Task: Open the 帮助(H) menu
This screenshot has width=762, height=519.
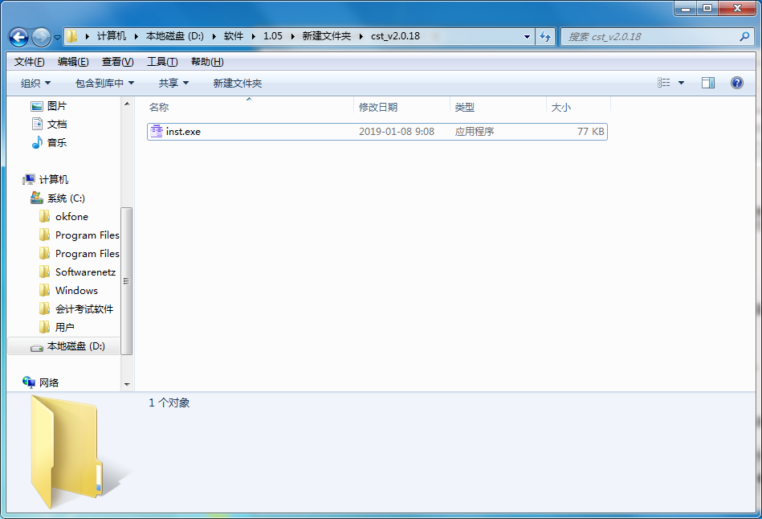Action: click(x=207, y=62)
